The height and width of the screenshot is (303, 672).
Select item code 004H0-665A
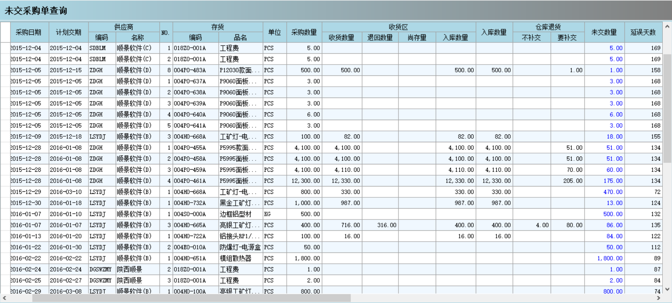[x=195, y=225]
